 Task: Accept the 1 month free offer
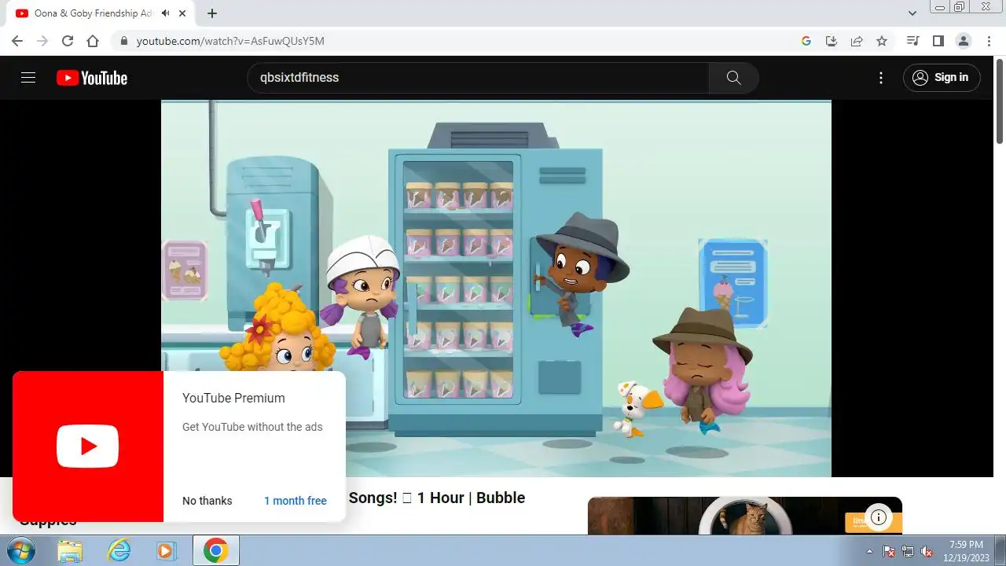[296, 501]
